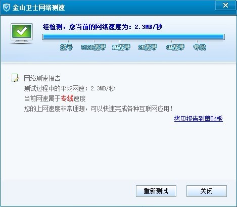
Task: Click the 您的上网速度非常理想 summary line
Action: [x=99, y=109]
